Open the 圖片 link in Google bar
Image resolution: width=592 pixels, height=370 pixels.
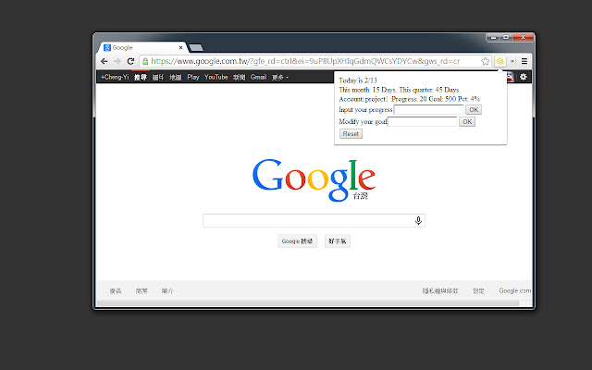coord(158,77)
